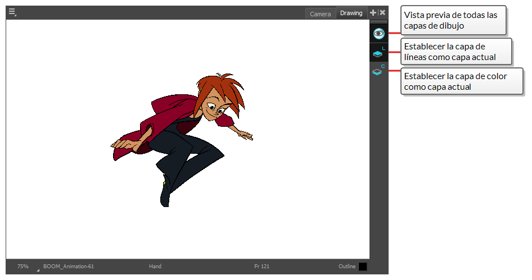The width and height of the screenshot is (532, 280).
Task: Open the view menu hamburger icon
Action: click(x=12, y=12)
